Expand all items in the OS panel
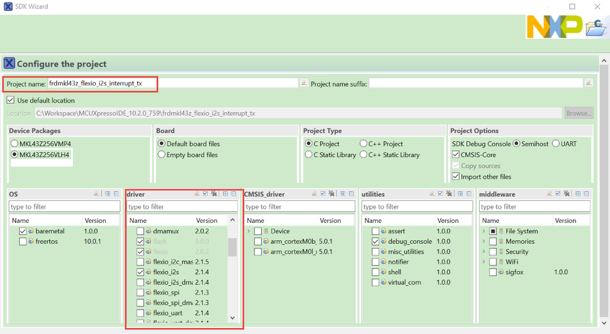Screen dimensions: 610x334 pos(107,193)
